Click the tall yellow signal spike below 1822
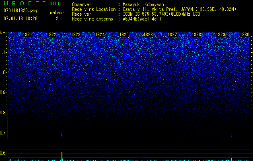This screenshot has height=161, width=253. (62, 156)
